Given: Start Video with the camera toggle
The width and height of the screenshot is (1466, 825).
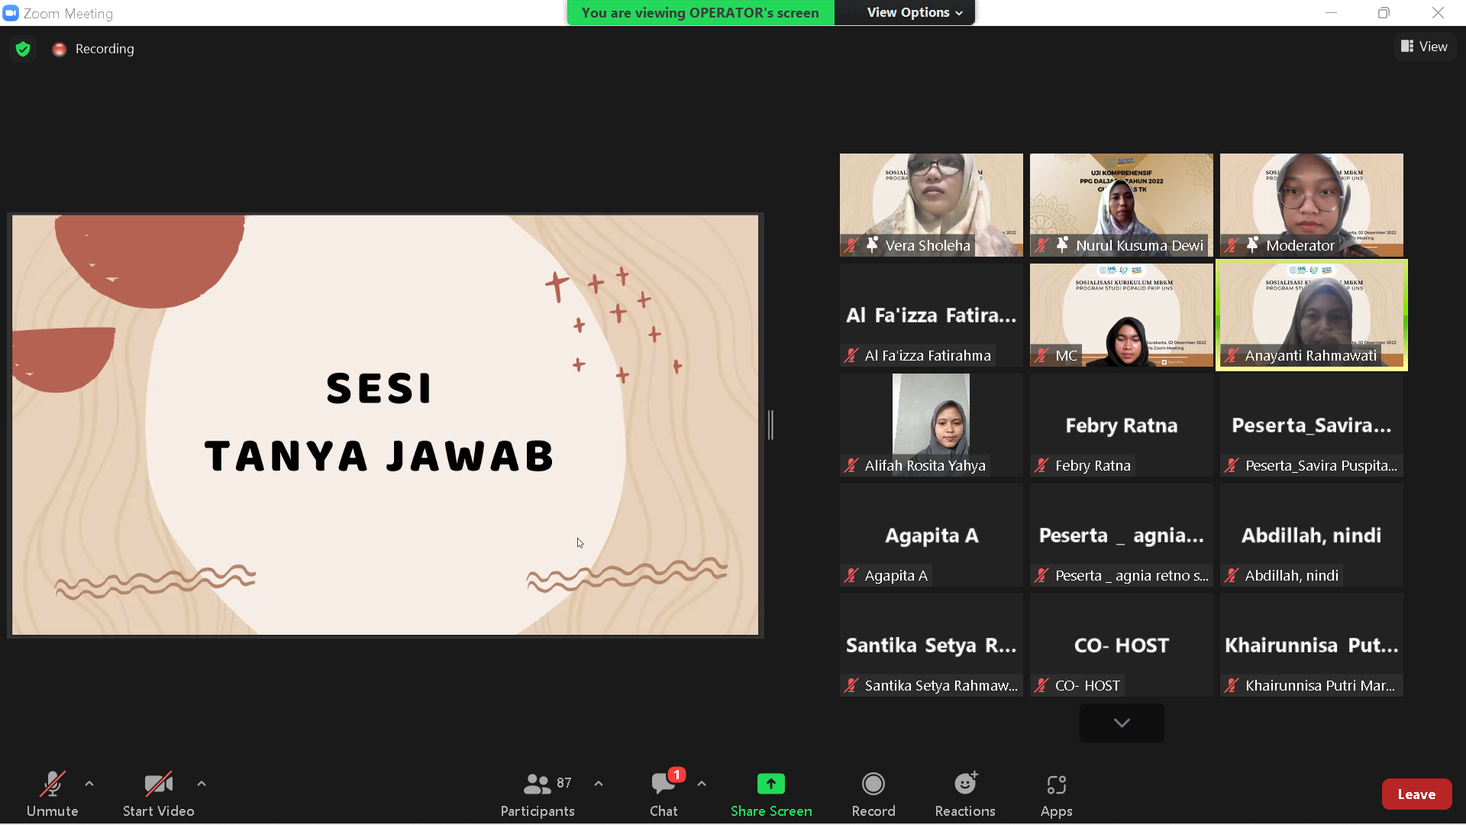Looking at the screenshot, I should tap(158, 785).
